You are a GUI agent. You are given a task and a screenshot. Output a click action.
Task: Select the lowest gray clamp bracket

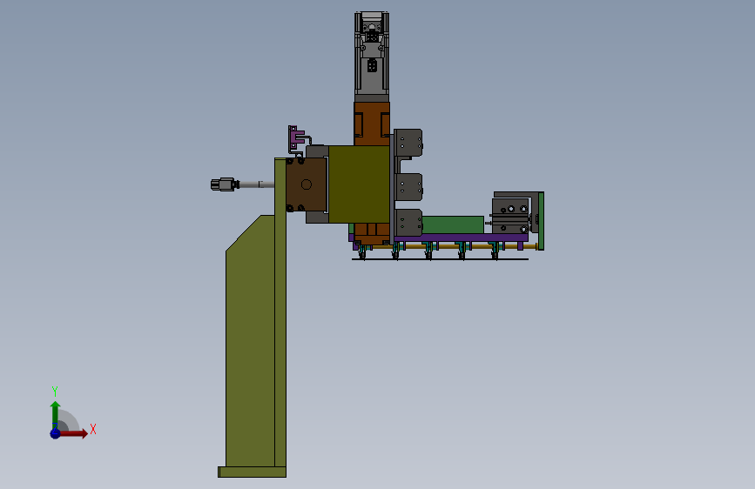coord(408,223)
